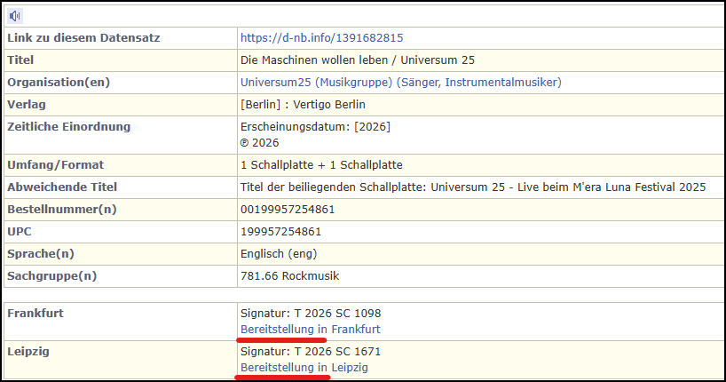Click the 'Englisch (eng)' language value
Viewport: 726px width, 382px height.
pos(279,254)
